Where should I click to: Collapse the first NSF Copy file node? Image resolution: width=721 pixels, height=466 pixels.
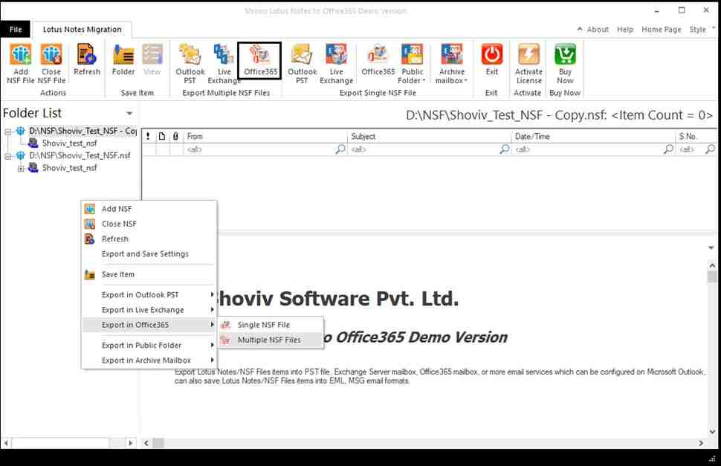tap(8, 132)
